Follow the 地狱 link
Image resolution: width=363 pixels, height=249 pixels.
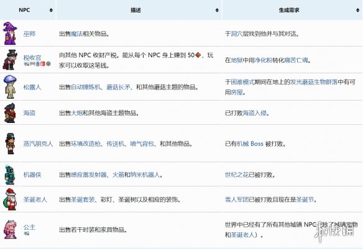(237, 60)
